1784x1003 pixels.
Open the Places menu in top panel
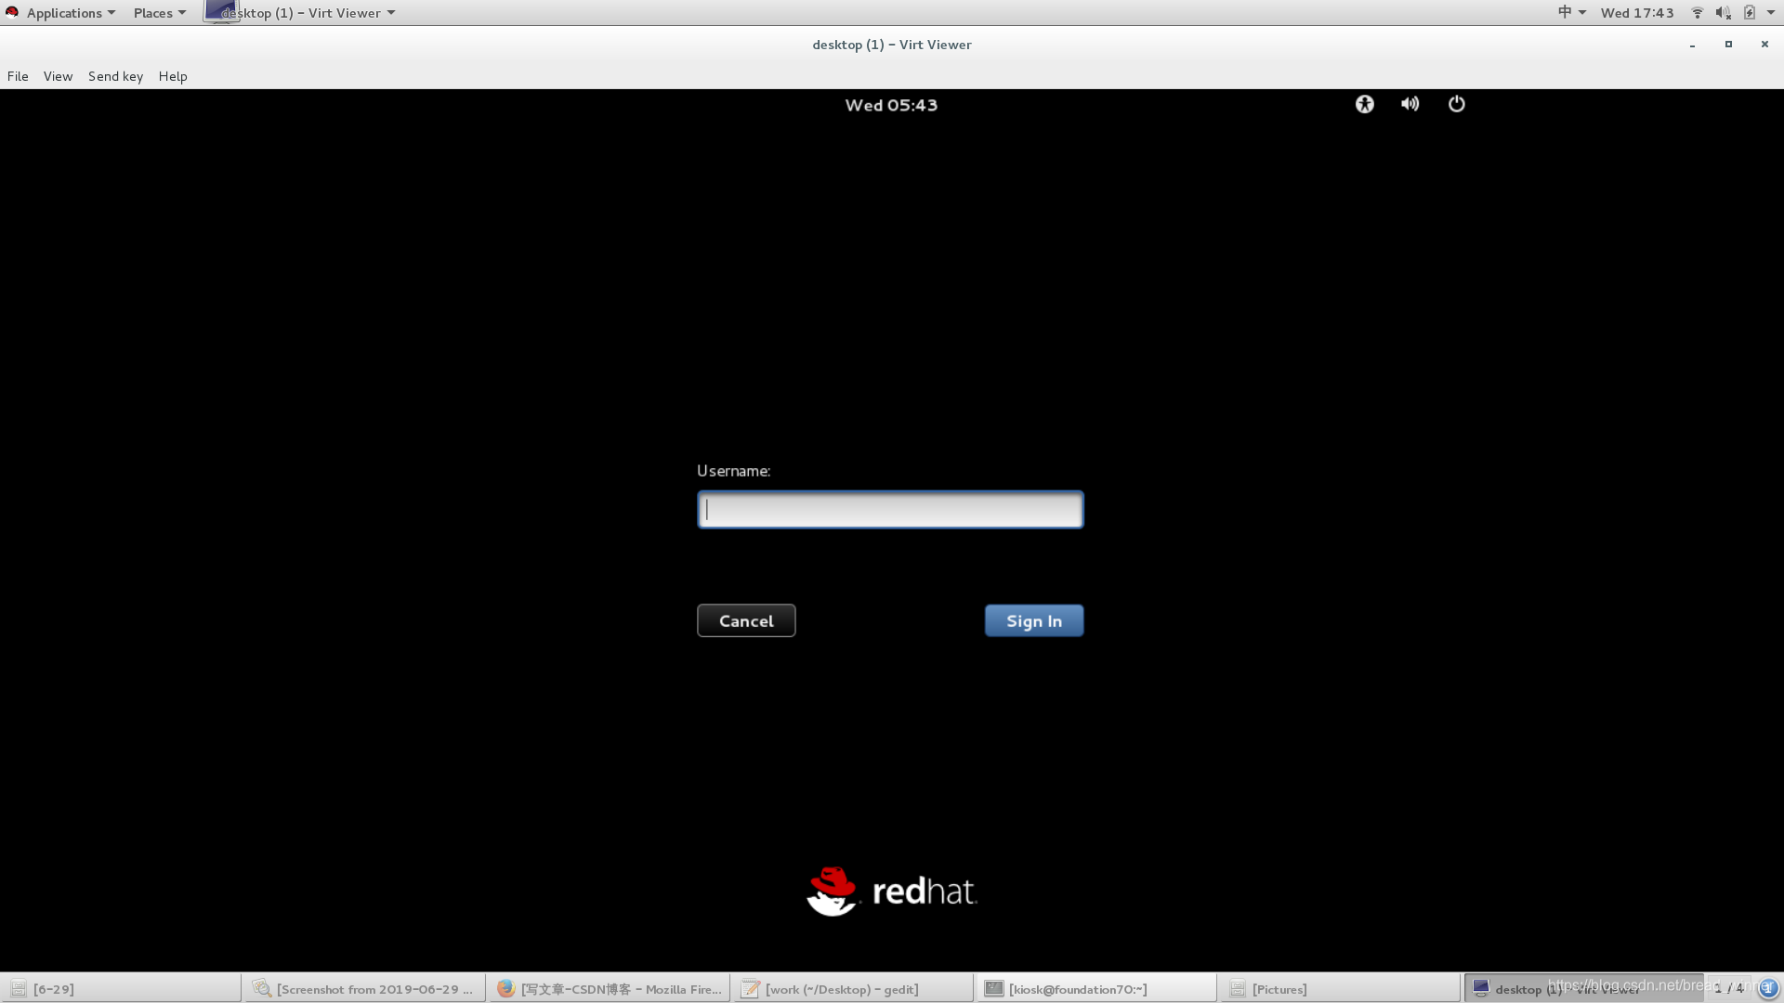[x=160, y=13]
